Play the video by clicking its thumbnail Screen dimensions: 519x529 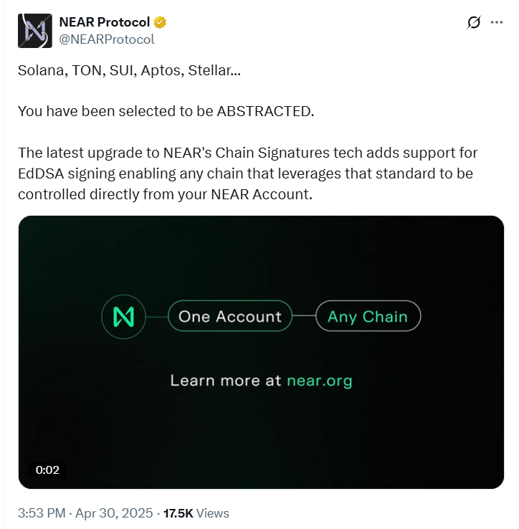pyautogui.click(x=261, y=416)
